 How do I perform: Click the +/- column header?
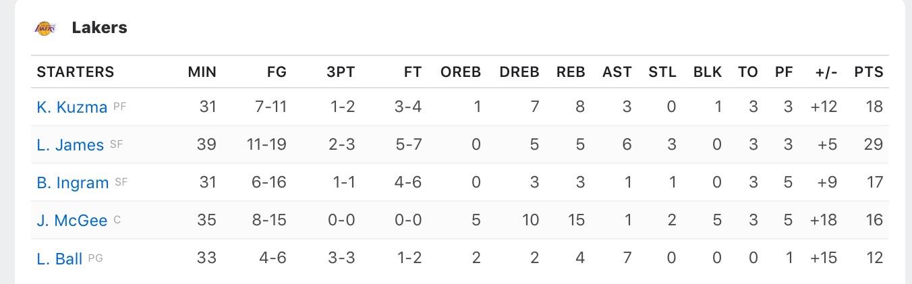tap(826, 72)
